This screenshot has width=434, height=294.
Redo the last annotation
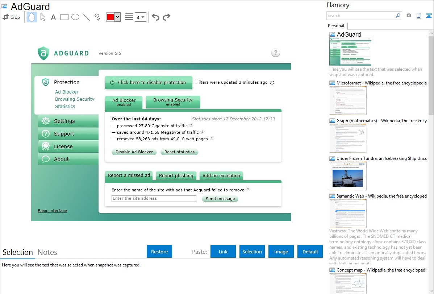[166, 17]
